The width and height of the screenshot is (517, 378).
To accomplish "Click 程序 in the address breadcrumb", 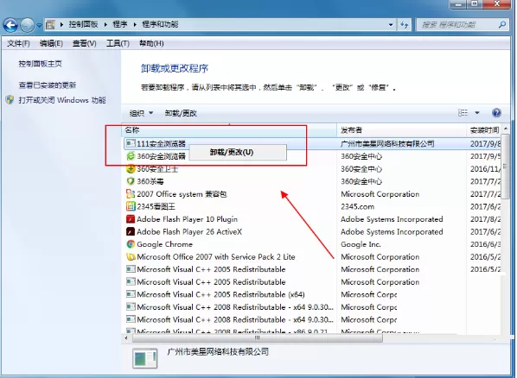I will [x=119, y=24].
